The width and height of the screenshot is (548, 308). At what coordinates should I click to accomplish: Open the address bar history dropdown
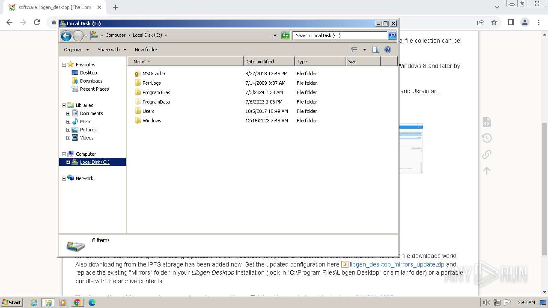[x=275, y=36]
